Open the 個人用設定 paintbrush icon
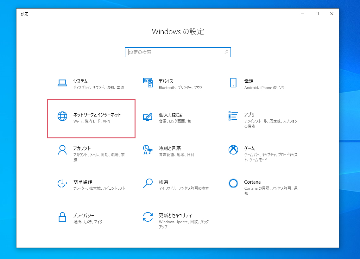 (x=148, y=117)
